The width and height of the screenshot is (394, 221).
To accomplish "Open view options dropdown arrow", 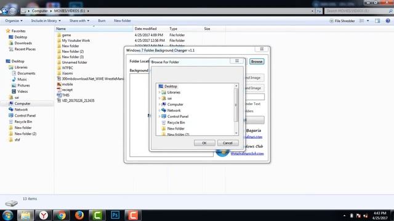I will click(368, 21).
